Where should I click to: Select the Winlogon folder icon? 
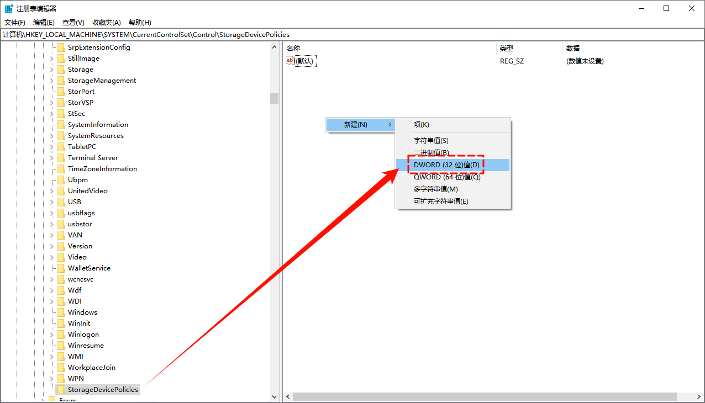(x=61, y=335)
